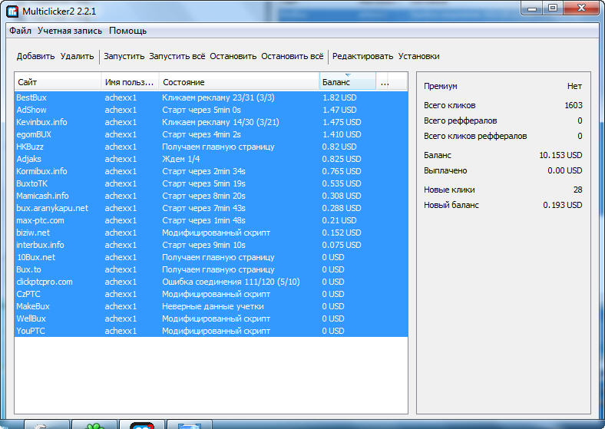
Task: Click the total balance value 10.153 USD
Action: [x=560, y=155]
